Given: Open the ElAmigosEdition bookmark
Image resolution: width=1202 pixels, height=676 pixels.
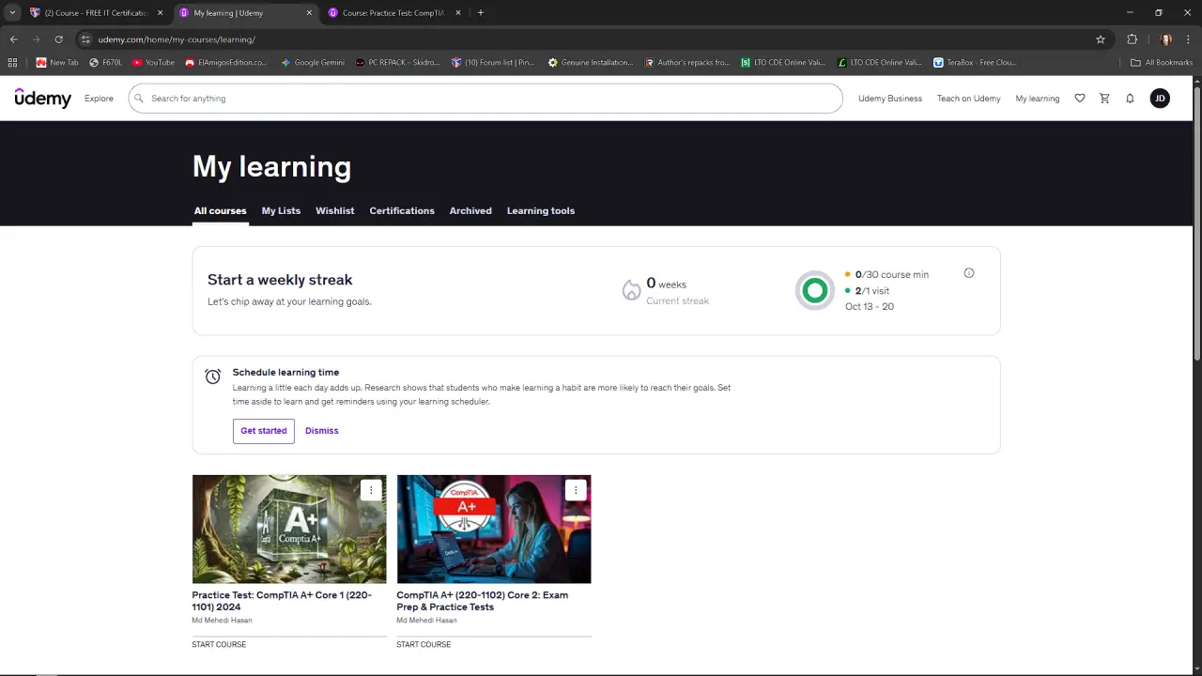Looking at the screenshot, I should (226, 63).
